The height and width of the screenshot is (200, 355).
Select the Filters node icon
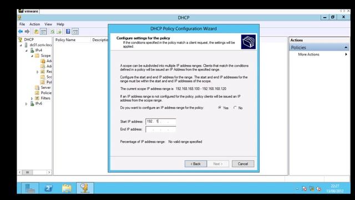point(37,98)
